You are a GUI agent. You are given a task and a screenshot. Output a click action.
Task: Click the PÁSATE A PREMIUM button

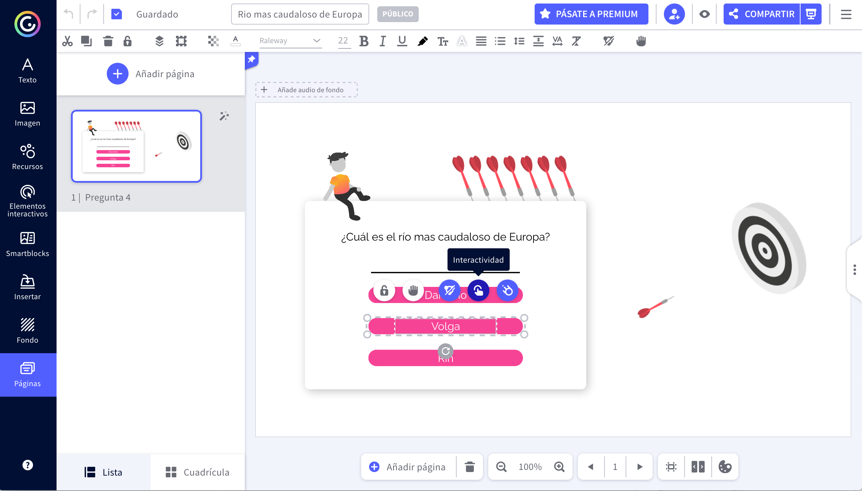pos(591,14)
